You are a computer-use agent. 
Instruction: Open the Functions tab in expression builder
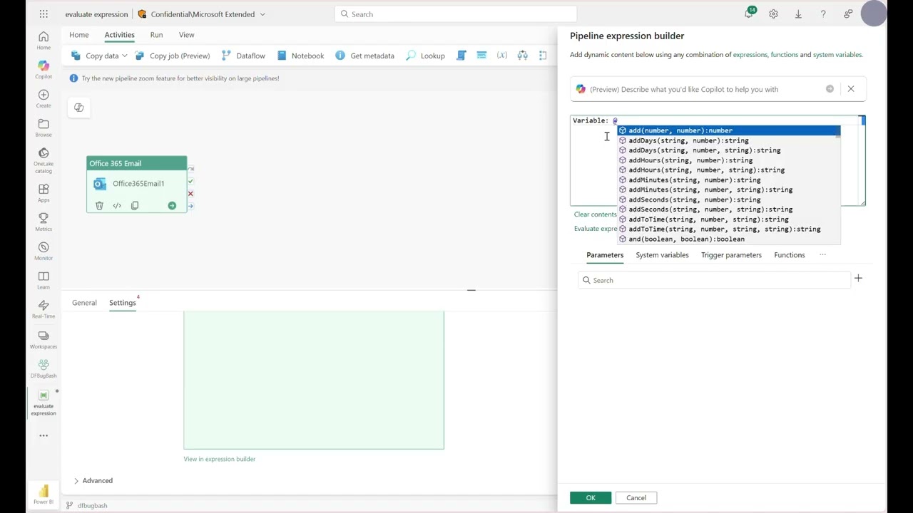click(789, 254)
